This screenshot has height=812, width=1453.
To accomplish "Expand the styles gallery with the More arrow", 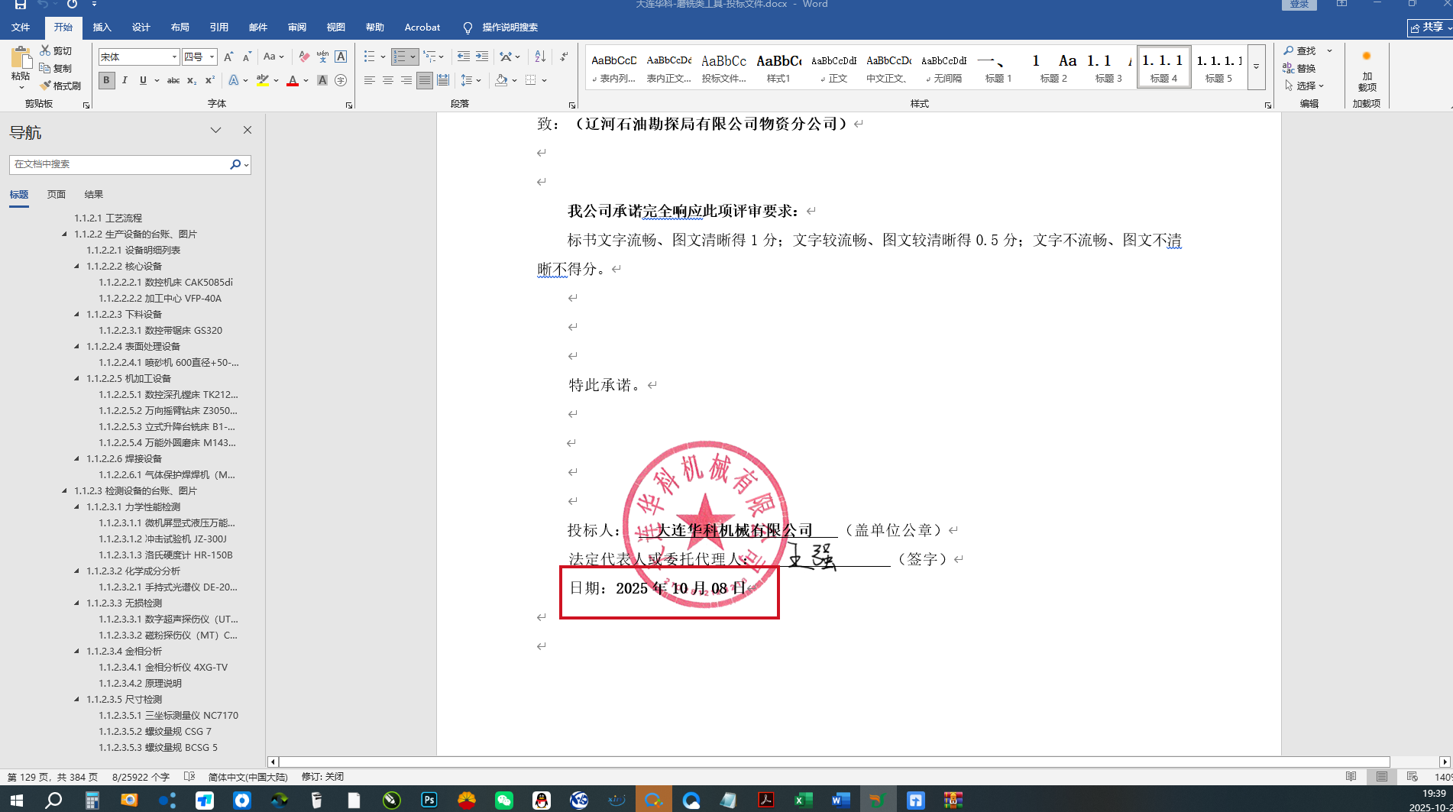I will (1256, 66).
